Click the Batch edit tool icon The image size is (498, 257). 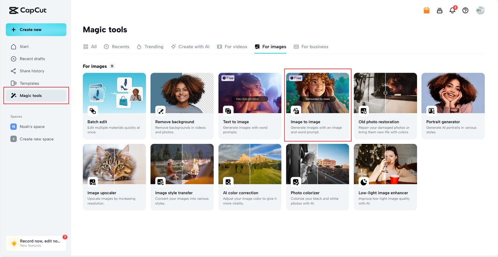93,111
